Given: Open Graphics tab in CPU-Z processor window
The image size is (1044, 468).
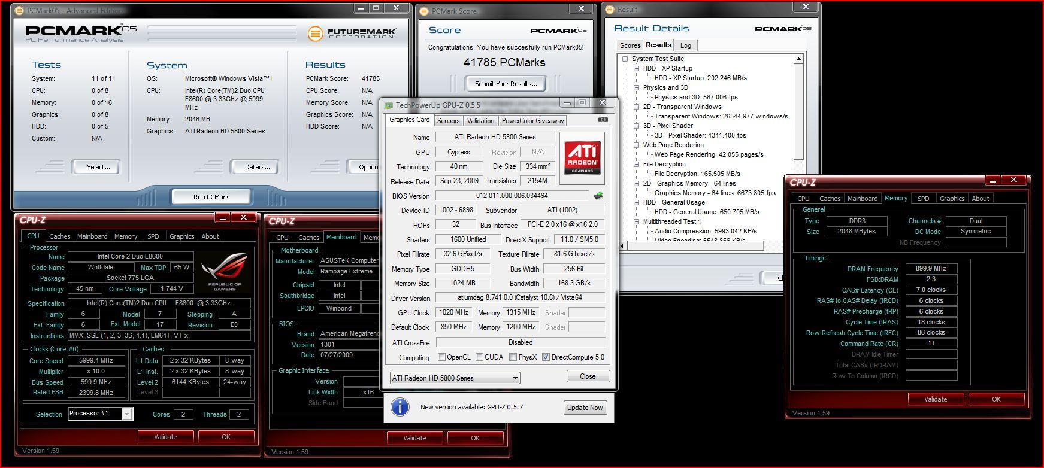Looking at the screenshot, I should (181, 236).
